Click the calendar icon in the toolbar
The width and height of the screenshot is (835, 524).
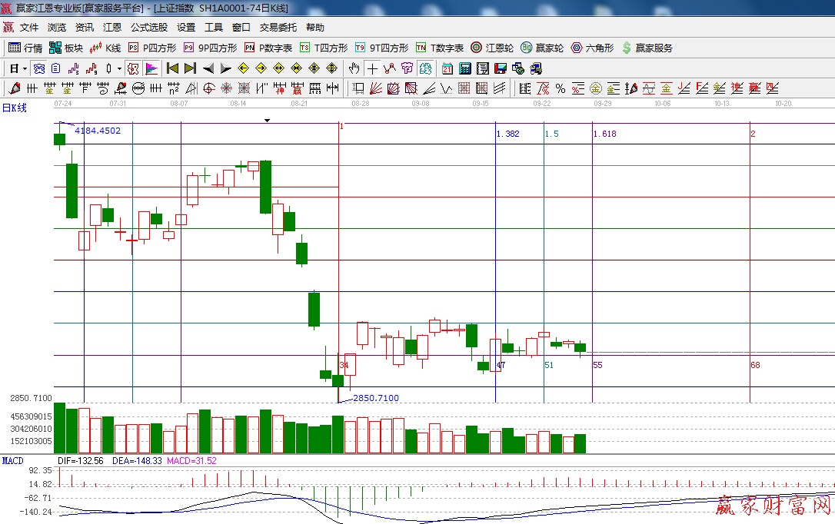tap(447, 68)
